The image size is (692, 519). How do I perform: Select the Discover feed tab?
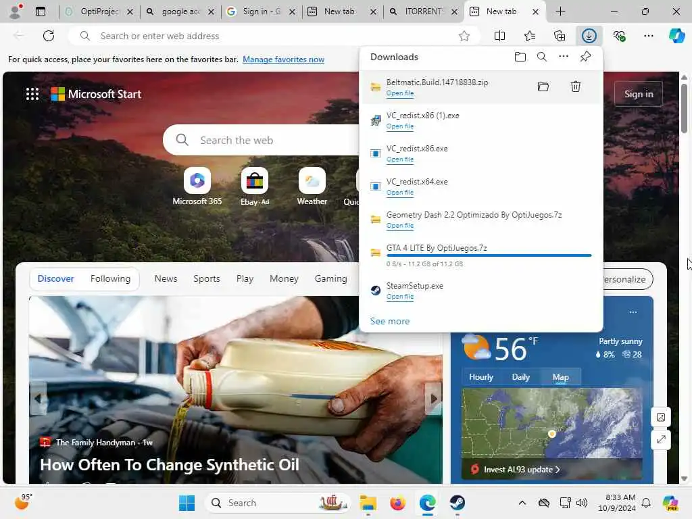(55, 278)
